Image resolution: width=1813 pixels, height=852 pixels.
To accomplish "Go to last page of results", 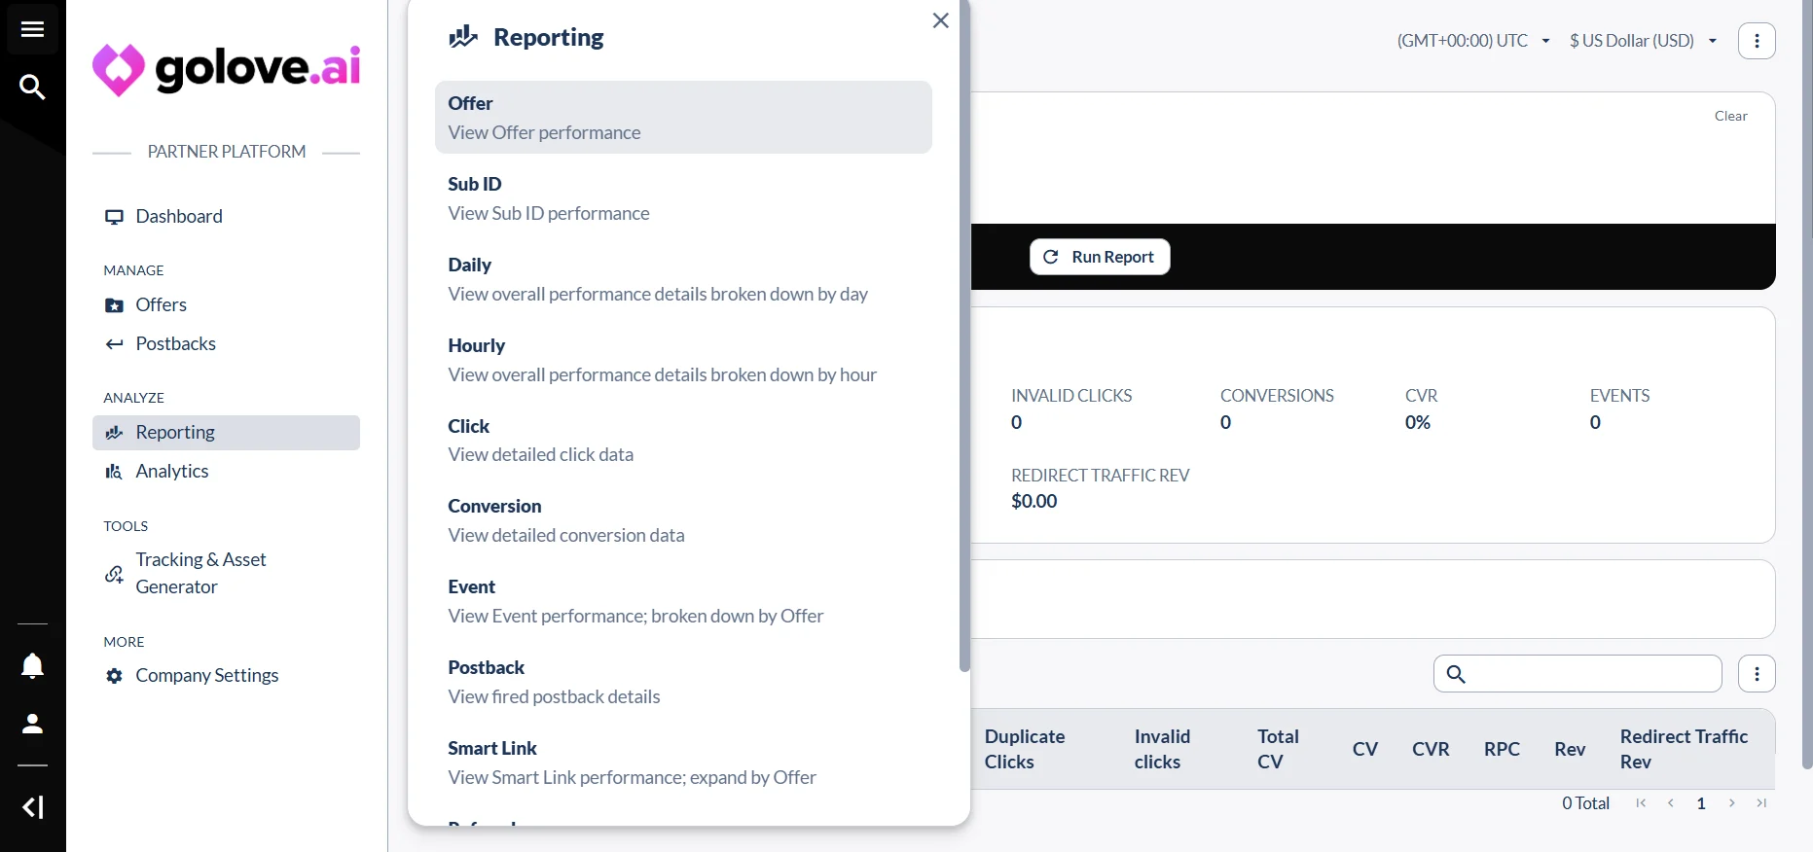I will [1761, 803].
